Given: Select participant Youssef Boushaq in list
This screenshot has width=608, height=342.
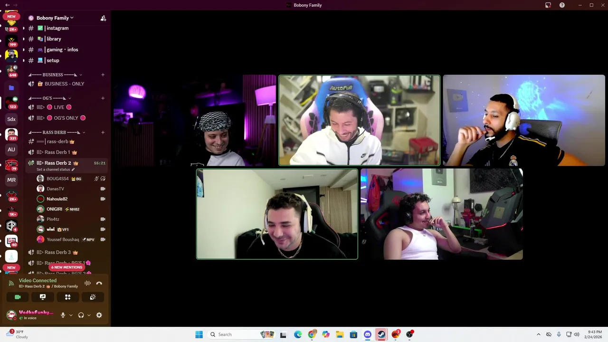Looking at the screenshot, I should [71, 239].
